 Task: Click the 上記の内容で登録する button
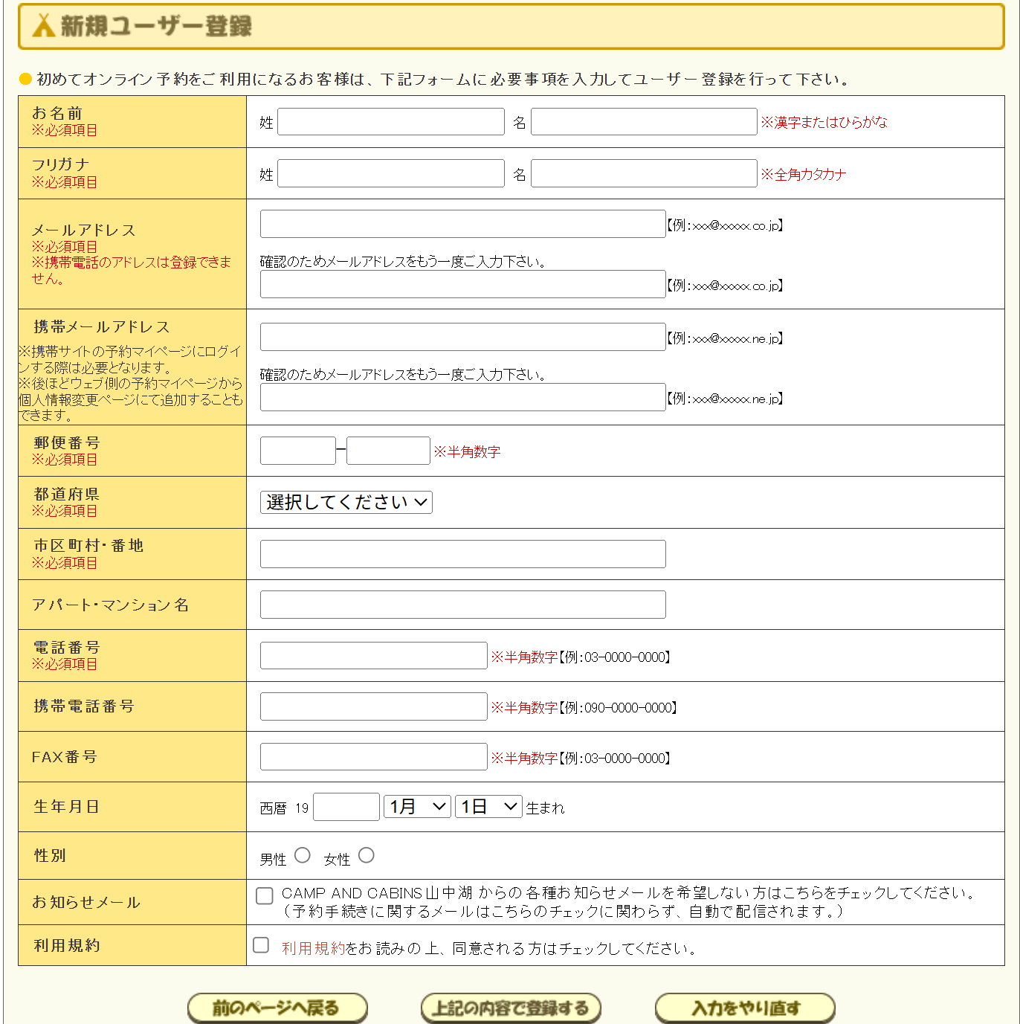click(x=511, y=1008)
